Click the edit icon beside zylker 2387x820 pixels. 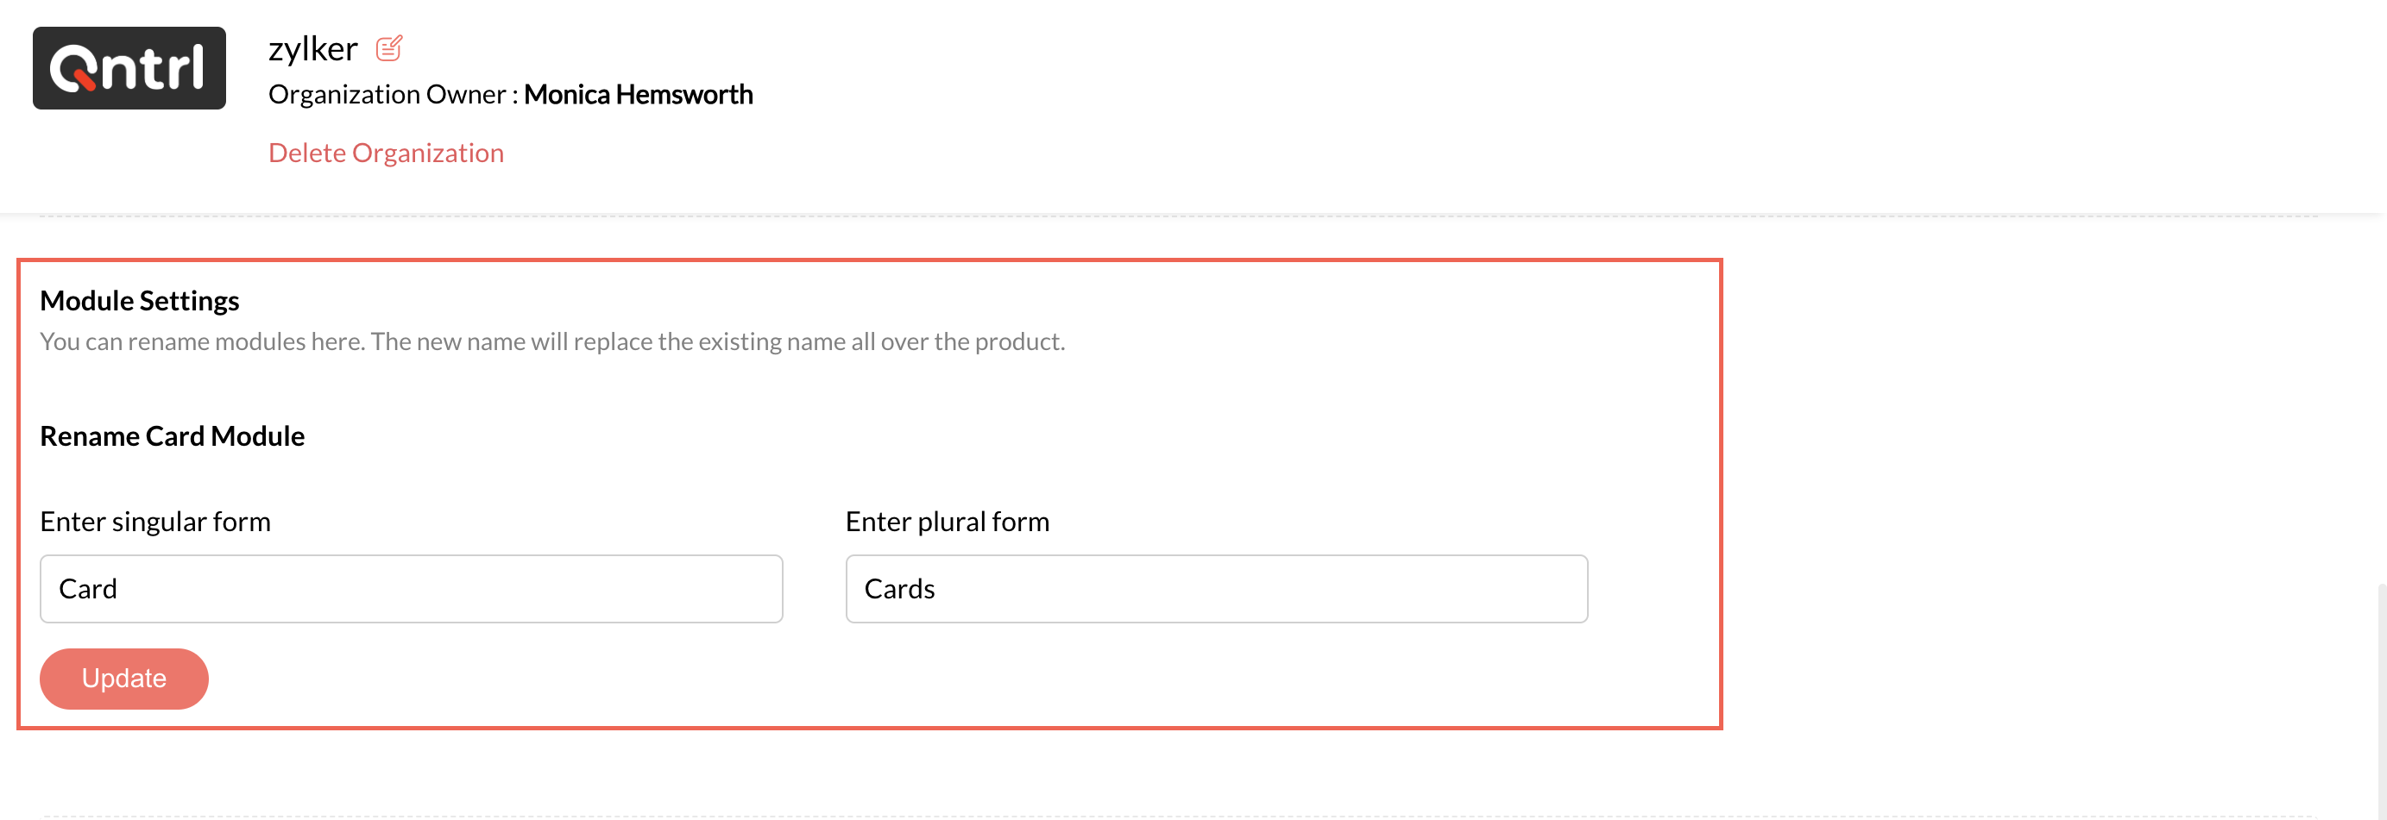tap(388, 48)
